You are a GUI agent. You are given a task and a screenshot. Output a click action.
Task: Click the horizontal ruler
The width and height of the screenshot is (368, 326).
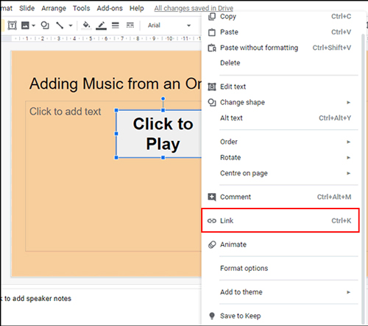click(x=107, y=38)
